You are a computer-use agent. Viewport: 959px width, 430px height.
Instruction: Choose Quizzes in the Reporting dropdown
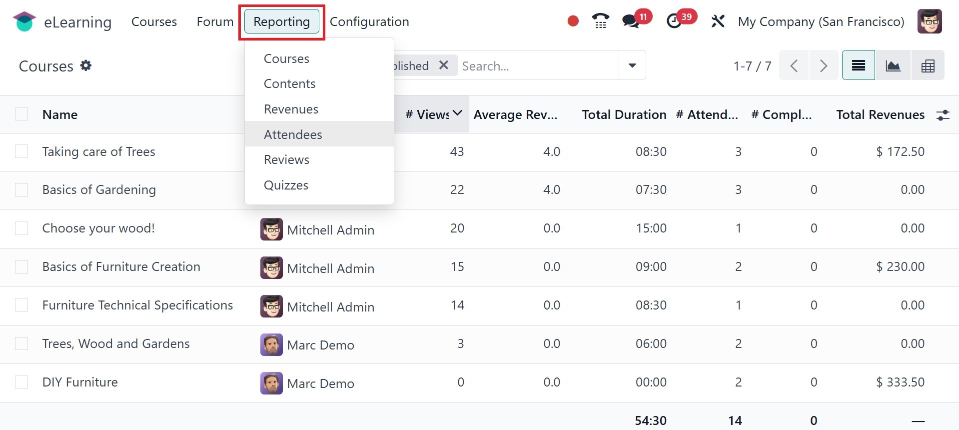pyautogui.click(x=286, y=185)
